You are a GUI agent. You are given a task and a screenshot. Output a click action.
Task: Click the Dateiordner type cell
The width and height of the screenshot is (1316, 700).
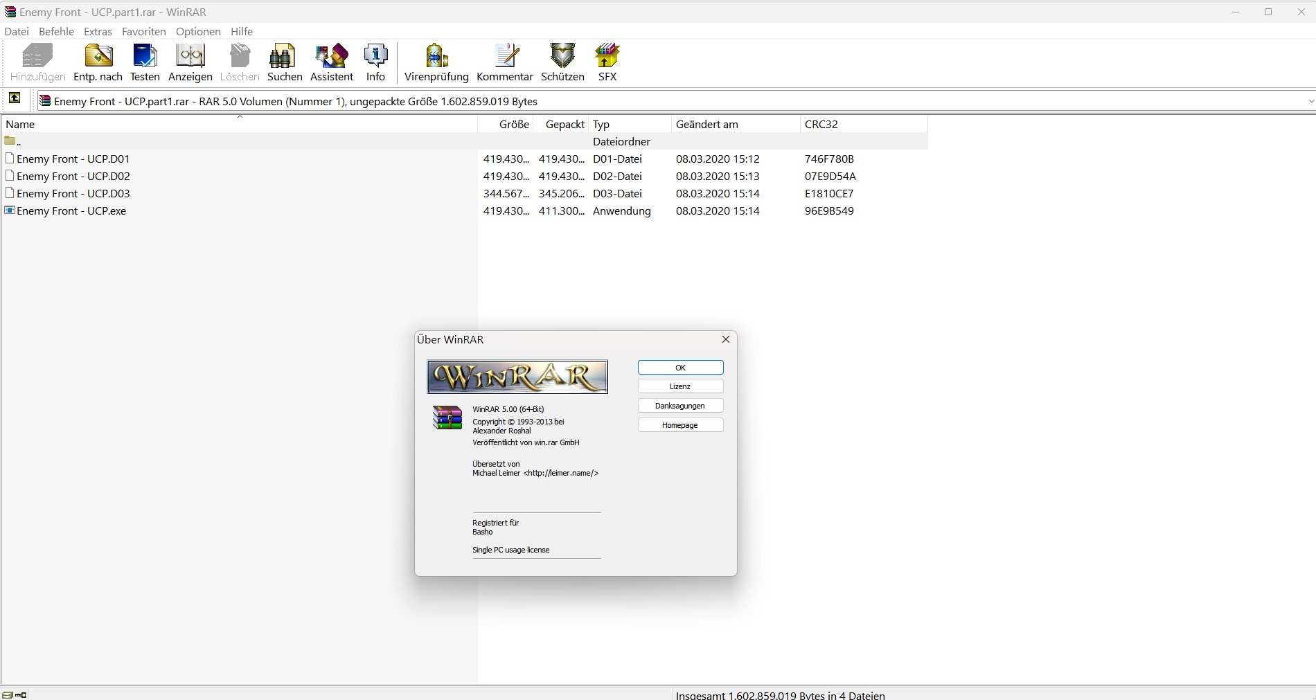tap(621, 141)
